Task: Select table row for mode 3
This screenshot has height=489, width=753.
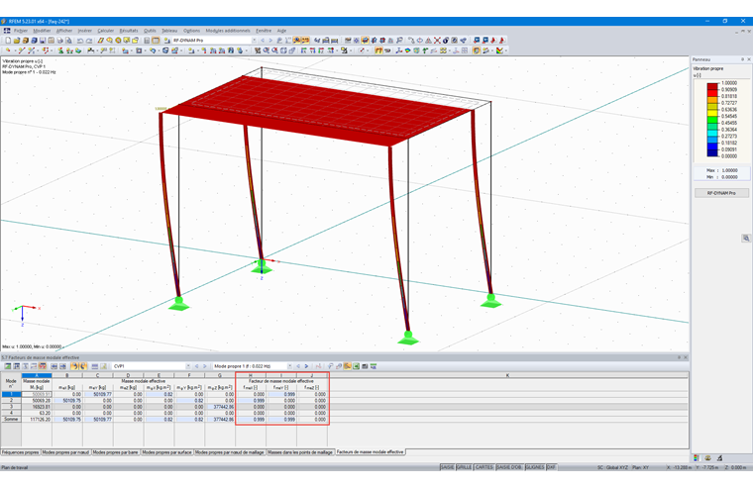Action: click(11, 407)
